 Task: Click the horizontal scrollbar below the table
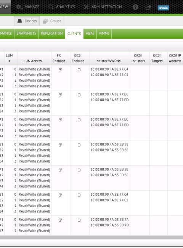[x=91, y=237]
